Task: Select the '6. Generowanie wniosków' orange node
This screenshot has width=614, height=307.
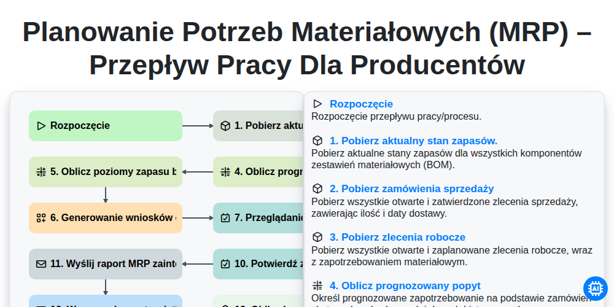Action: [x=106, y=218]
